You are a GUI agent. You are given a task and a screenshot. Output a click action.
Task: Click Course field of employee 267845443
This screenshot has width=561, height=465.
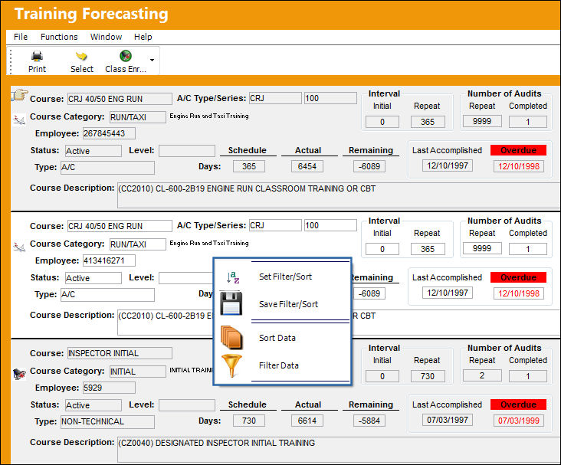click(120, 99)
